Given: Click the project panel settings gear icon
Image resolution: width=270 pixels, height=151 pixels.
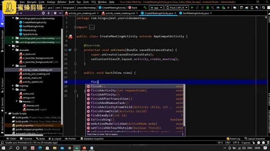Looking at the screenshot, I should 55,13.
